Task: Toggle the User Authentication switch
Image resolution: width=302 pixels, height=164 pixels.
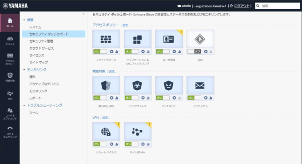Action: tap(163, 52)
